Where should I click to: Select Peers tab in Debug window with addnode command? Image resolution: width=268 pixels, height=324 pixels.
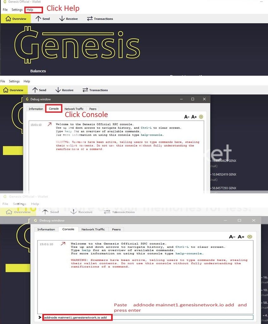pyautogui.click(x=116, y=229)
